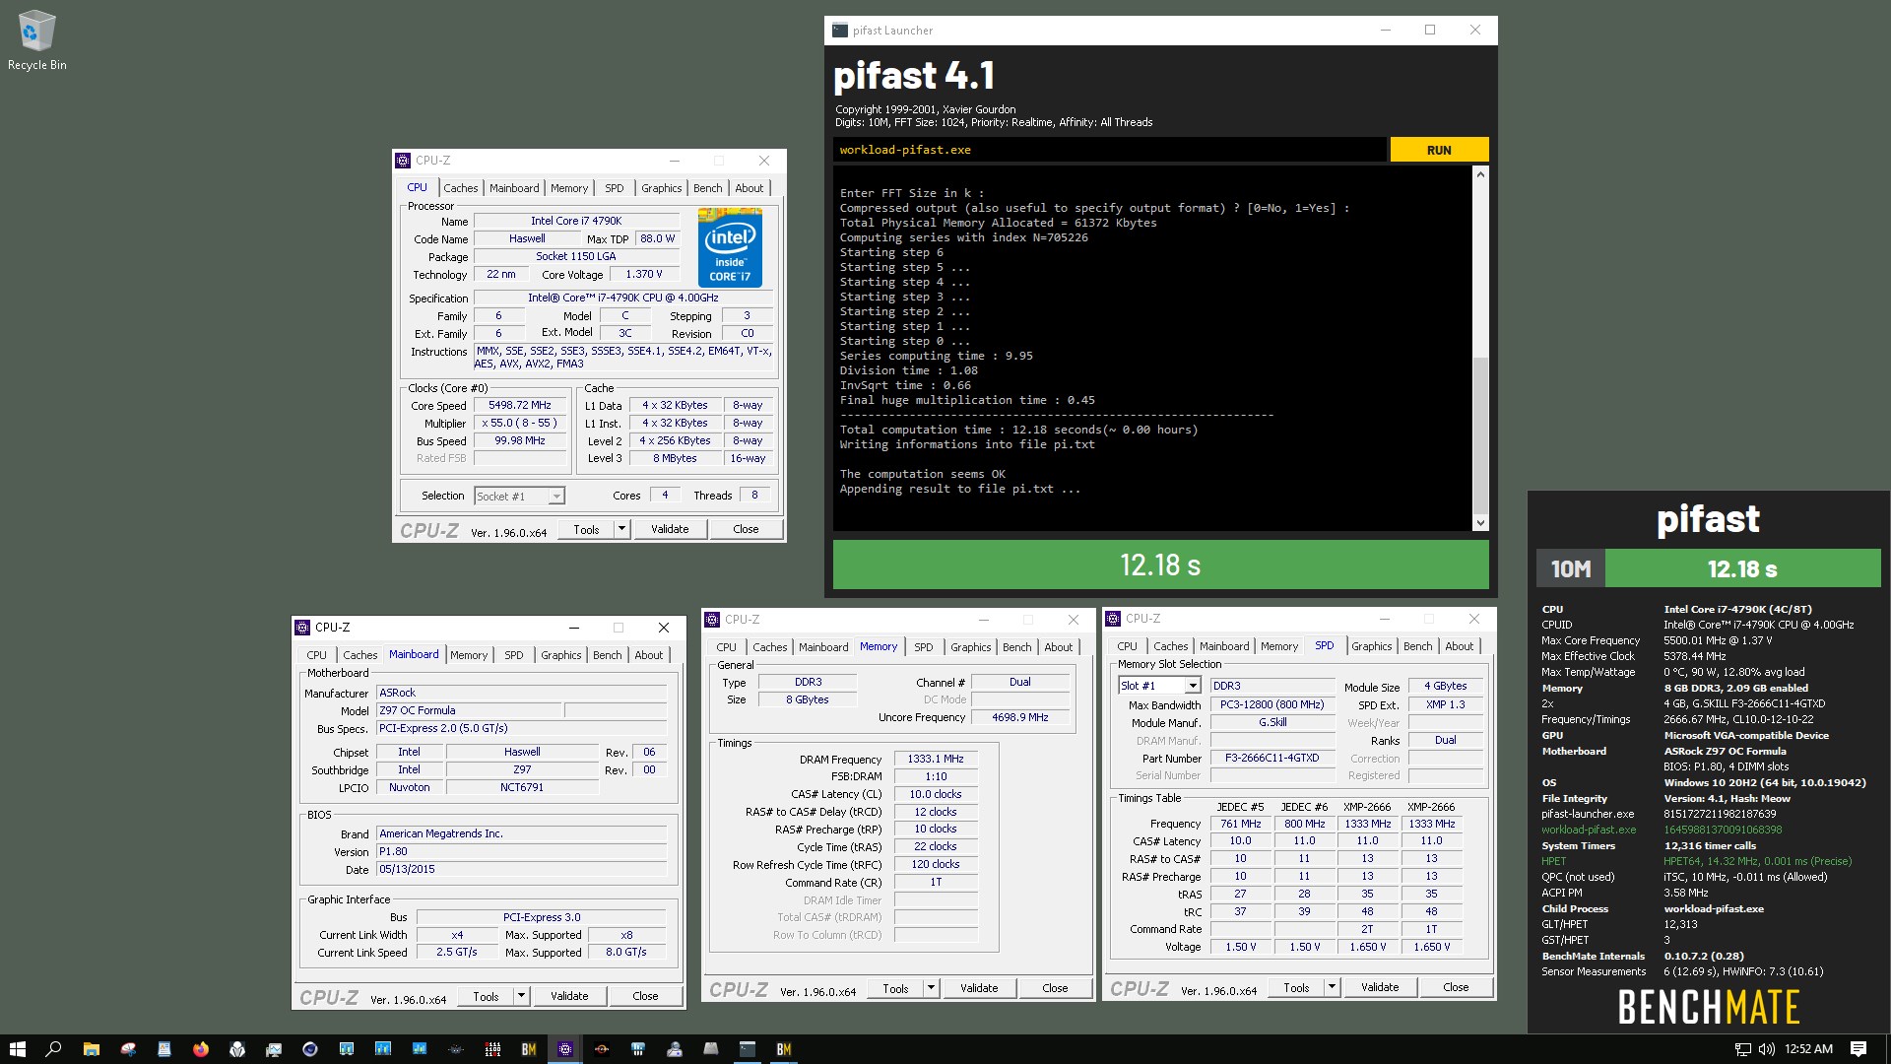Open Bench tab in top CPU-Z window

coord(707,188)
